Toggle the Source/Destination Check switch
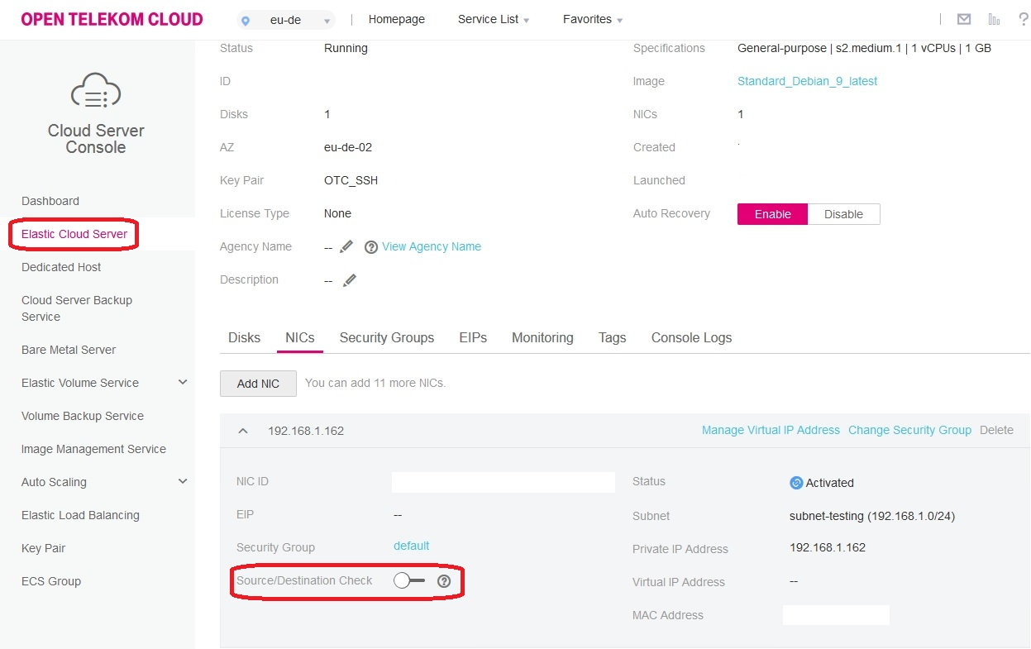The width and height of the screenshot is (1031, 649). [x=409, y=581]
